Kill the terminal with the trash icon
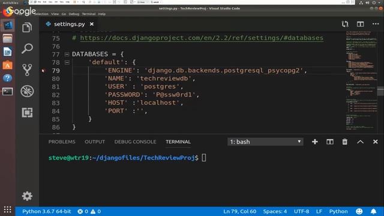This screenshot has width=384, height=216. [344, 142]
